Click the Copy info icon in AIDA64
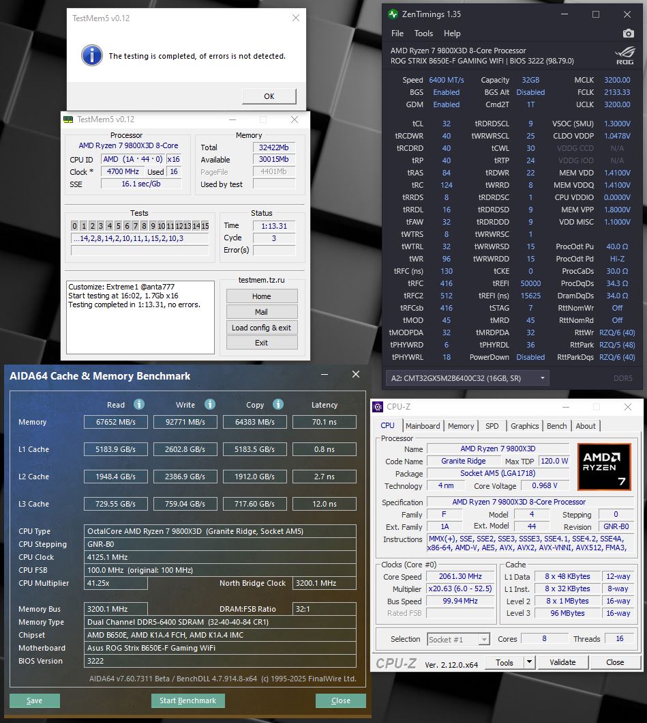The image size is (647, 723). click(x=278, y=404)
